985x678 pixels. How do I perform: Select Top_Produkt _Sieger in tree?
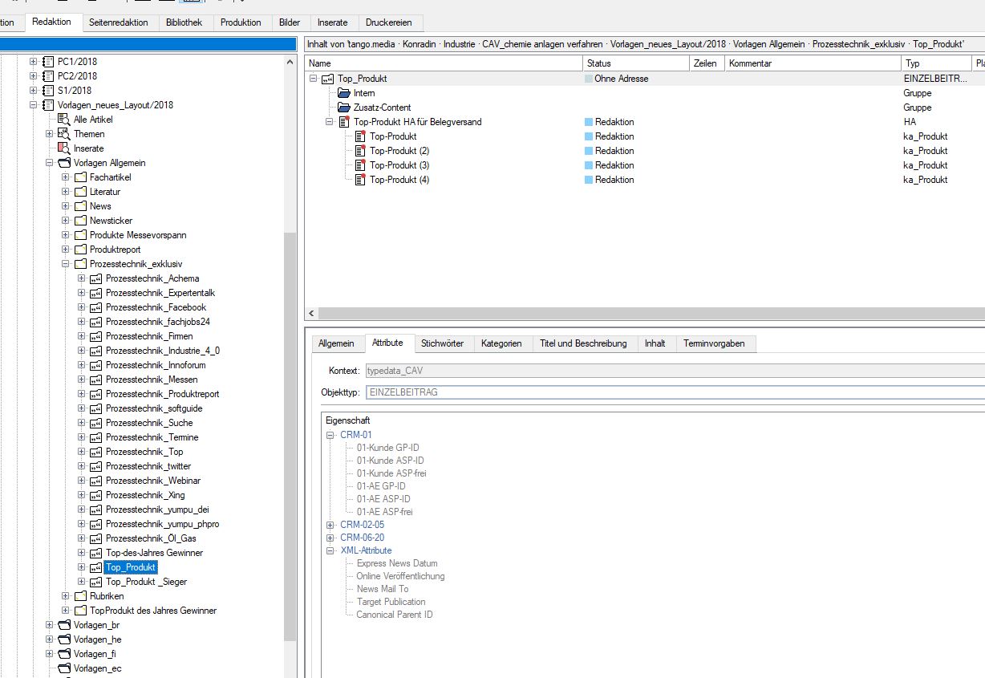click(x=146, y=582)
